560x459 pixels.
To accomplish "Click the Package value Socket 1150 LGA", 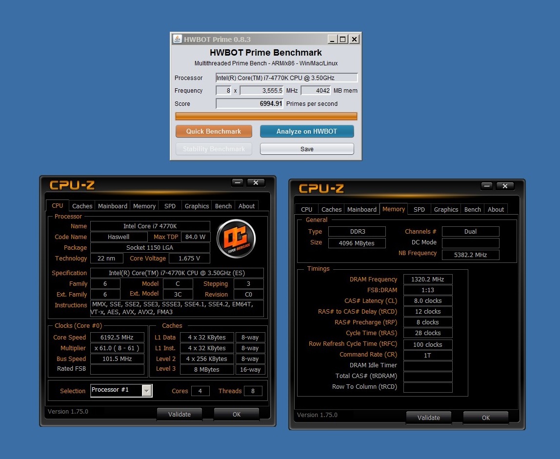I will point(150,247).
